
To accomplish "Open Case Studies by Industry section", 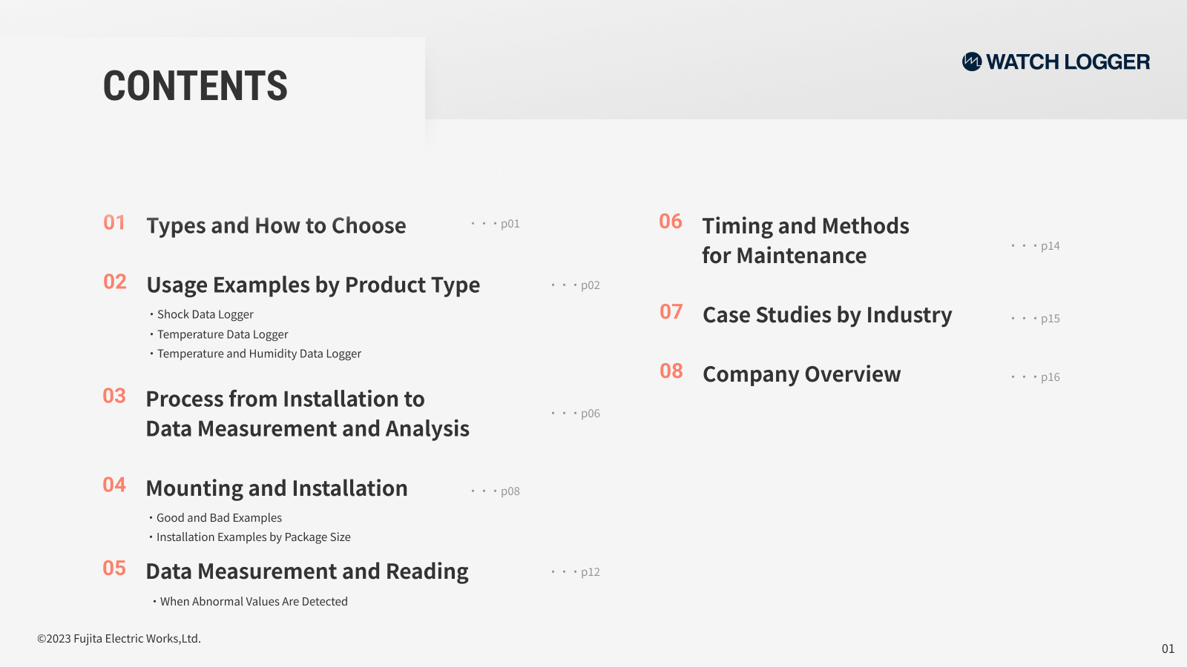I will (x=827, y=315).
